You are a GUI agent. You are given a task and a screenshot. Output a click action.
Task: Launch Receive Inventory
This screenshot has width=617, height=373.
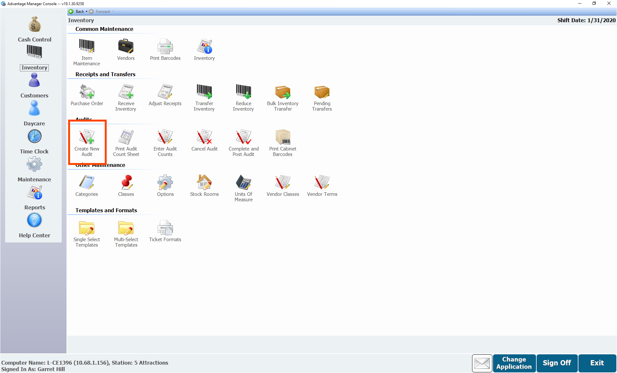pyautogui.click(x=126, y=92)
